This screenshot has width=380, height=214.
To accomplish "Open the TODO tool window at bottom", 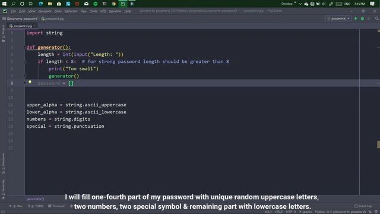I will coord(36,206).
